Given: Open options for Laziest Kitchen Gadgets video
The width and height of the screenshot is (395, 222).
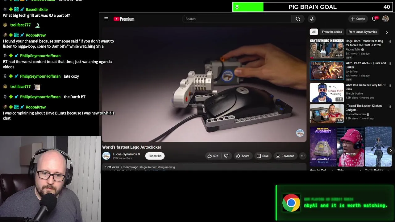Looking at the screenshot, I should [390, 106].
